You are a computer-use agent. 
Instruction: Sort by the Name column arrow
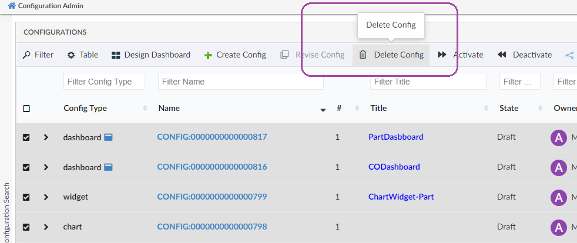point(323,109)
